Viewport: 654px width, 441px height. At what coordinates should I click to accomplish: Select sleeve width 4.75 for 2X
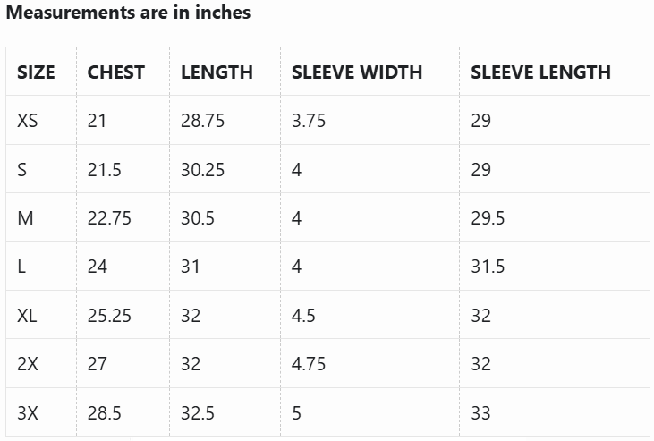tap(309, 364)
